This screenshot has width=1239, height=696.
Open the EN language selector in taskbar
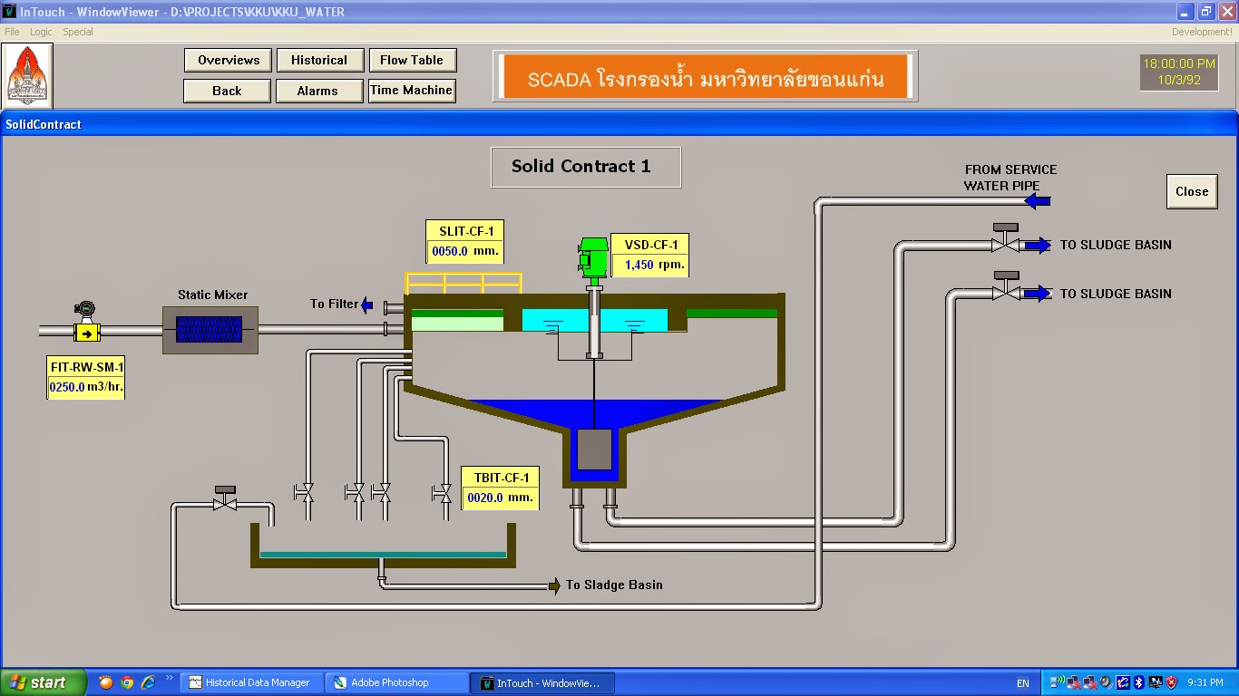point(1022,682)
